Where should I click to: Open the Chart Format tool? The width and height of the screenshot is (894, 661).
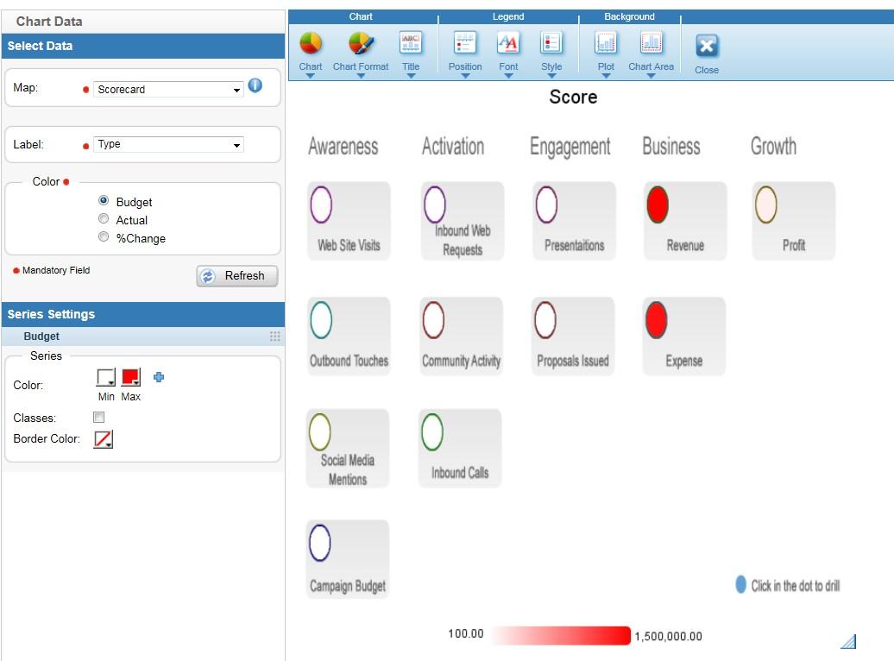361,44
